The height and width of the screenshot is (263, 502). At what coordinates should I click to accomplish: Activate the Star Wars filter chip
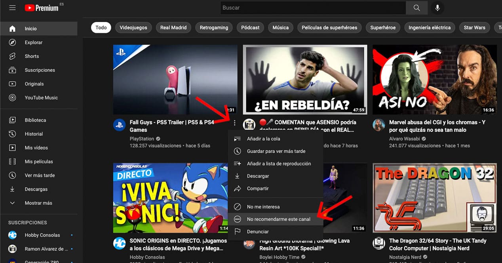click(474, 27)
